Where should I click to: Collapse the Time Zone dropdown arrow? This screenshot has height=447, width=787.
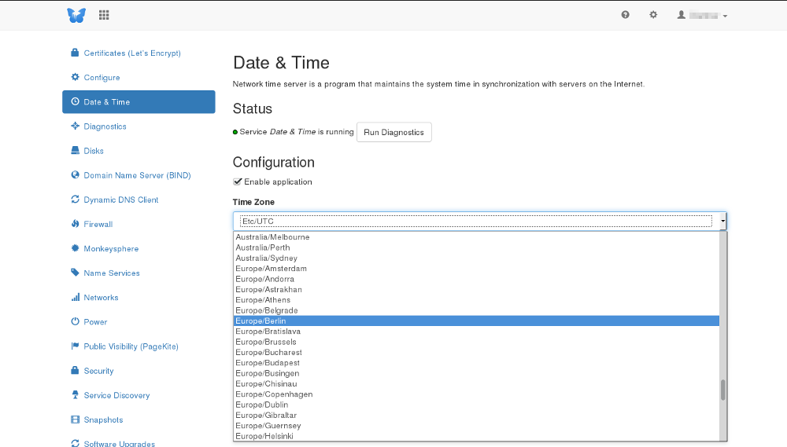point(722,221)
